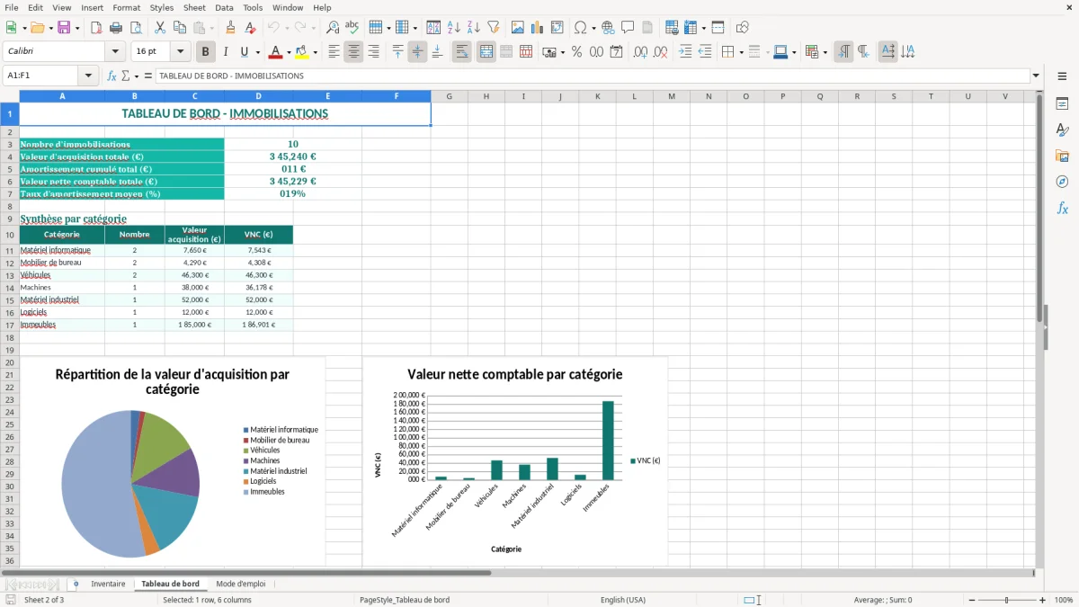The width and height of the screenshot is (1079, 607).
Task: Switch to Mode d'emploi sheet tab
Action: pyautogui.click(x=241, y=584)
